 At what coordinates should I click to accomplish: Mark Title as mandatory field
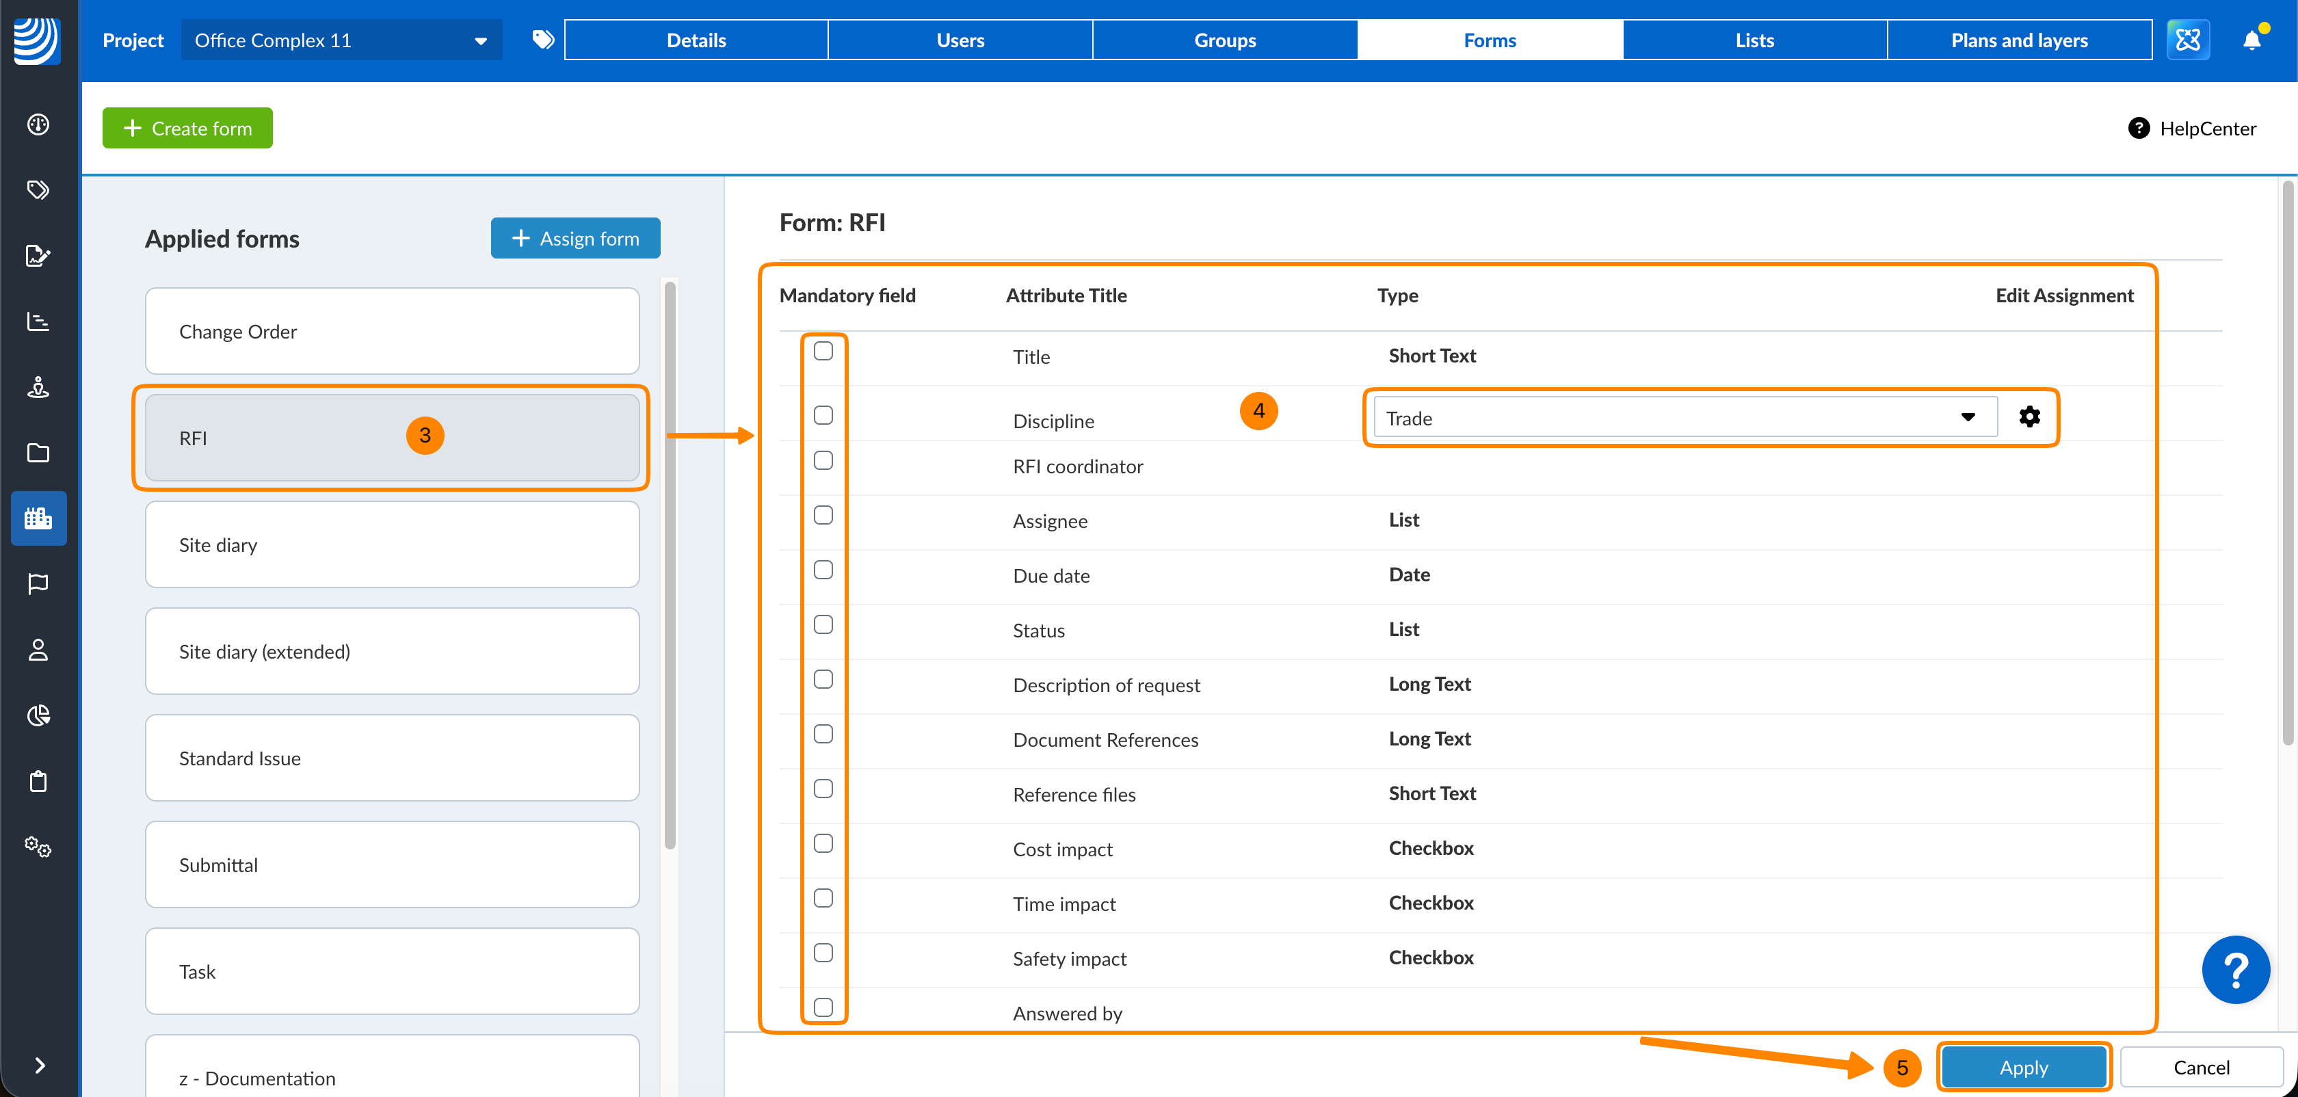click(823, 352)
